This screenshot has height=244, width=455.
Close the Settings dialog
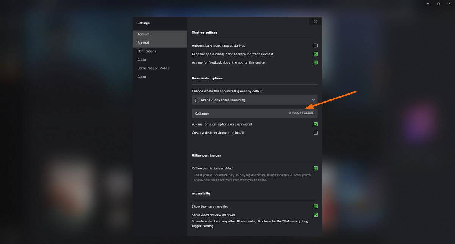315,21
